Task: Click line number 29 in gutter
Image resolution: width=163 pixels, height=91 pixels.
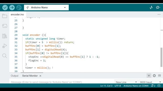Action: tap(16, 35)
